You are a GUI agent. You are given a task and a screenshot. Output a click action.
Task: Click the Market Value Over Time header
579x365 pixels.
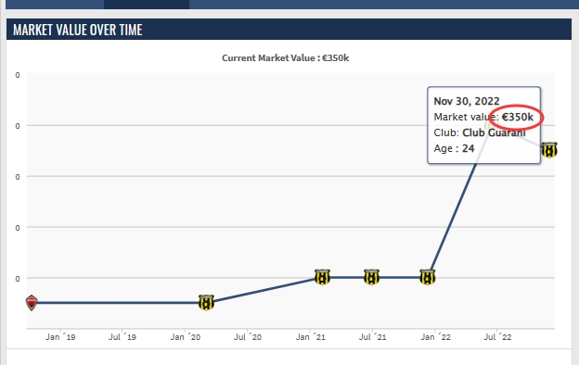coord(78,30)
